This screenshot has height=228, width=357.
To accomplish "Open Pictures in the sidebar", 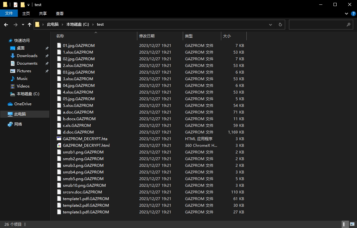I will [24, 71].
